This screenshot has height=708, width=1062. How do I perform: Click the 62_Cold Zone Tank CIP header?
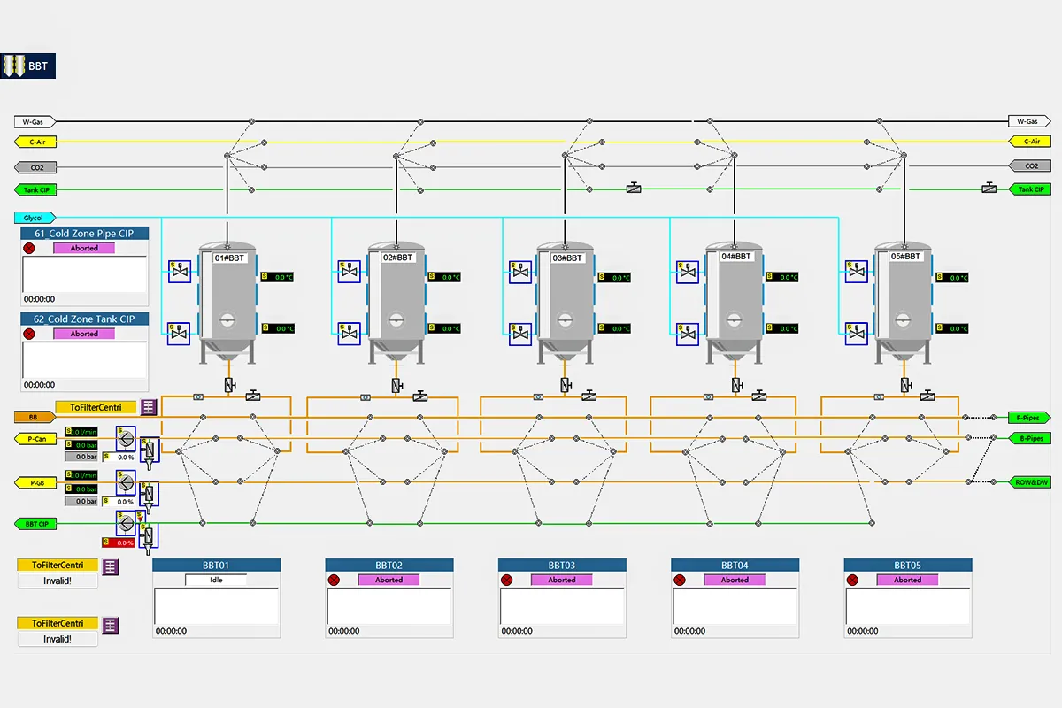[84, 319]
